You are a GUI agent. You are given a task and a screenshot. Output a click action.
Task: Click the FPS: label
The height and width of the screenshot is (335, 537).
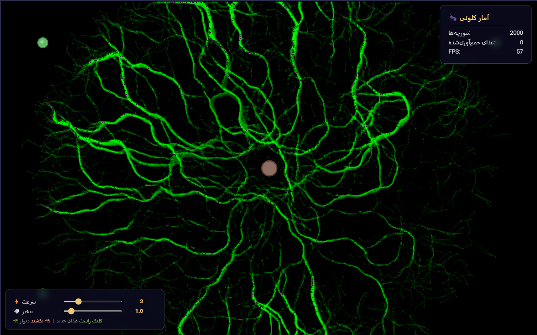tap(454, 52)
